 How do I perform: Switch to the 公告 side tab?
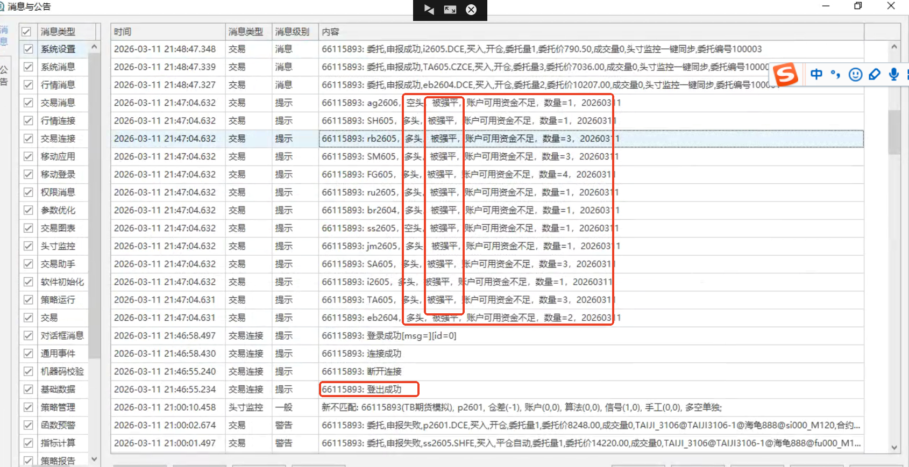click(x=4, y=76)
